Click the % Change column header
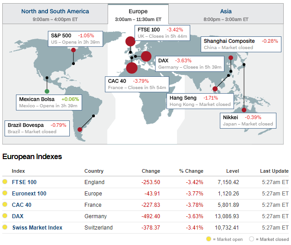Image resolution: width=291 pixels, height=245 pixels. pos(191,171)
